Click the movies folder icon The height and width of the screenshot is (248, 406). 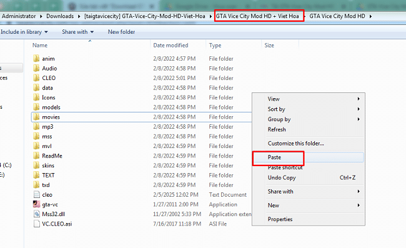[36, 117]
